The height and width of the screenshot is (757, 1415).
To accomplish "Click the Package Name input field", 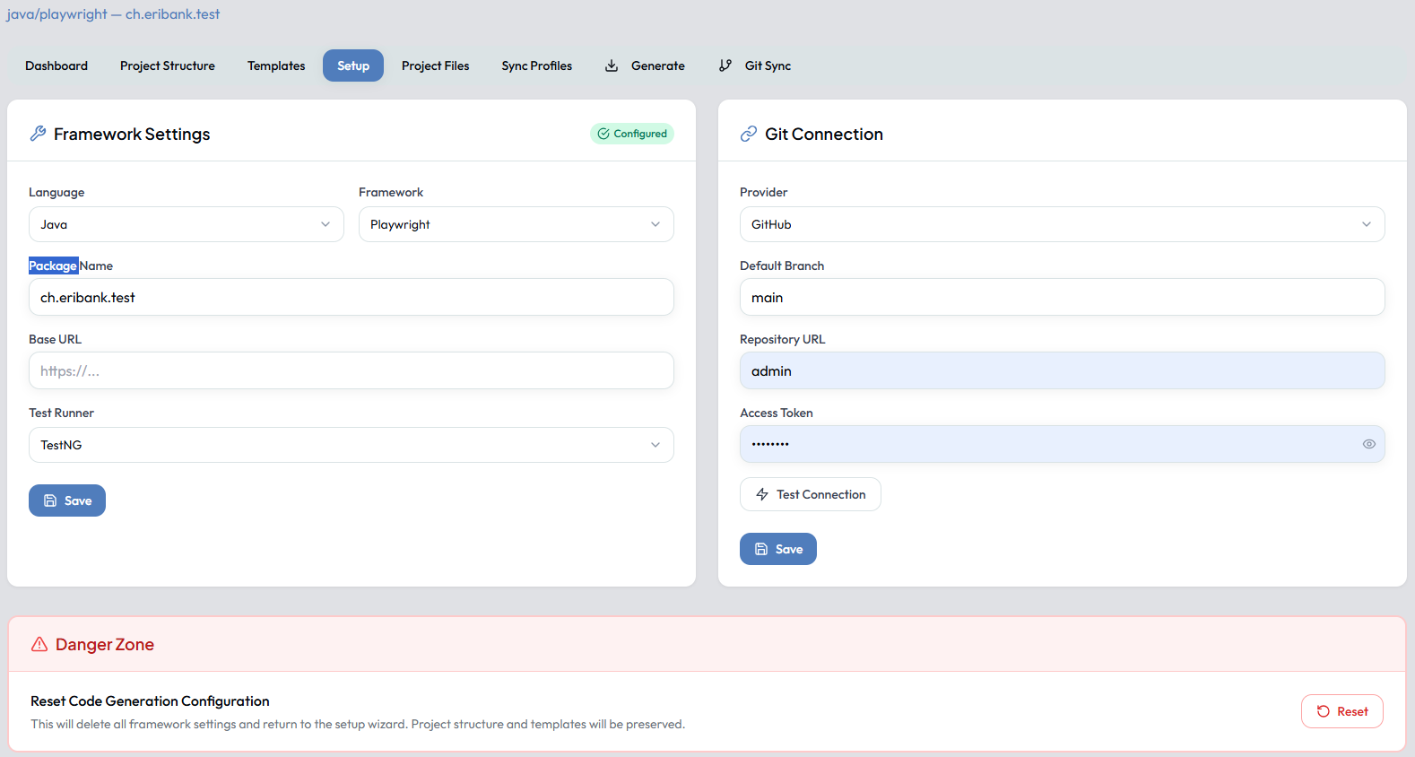I will [x=352, y=297].
